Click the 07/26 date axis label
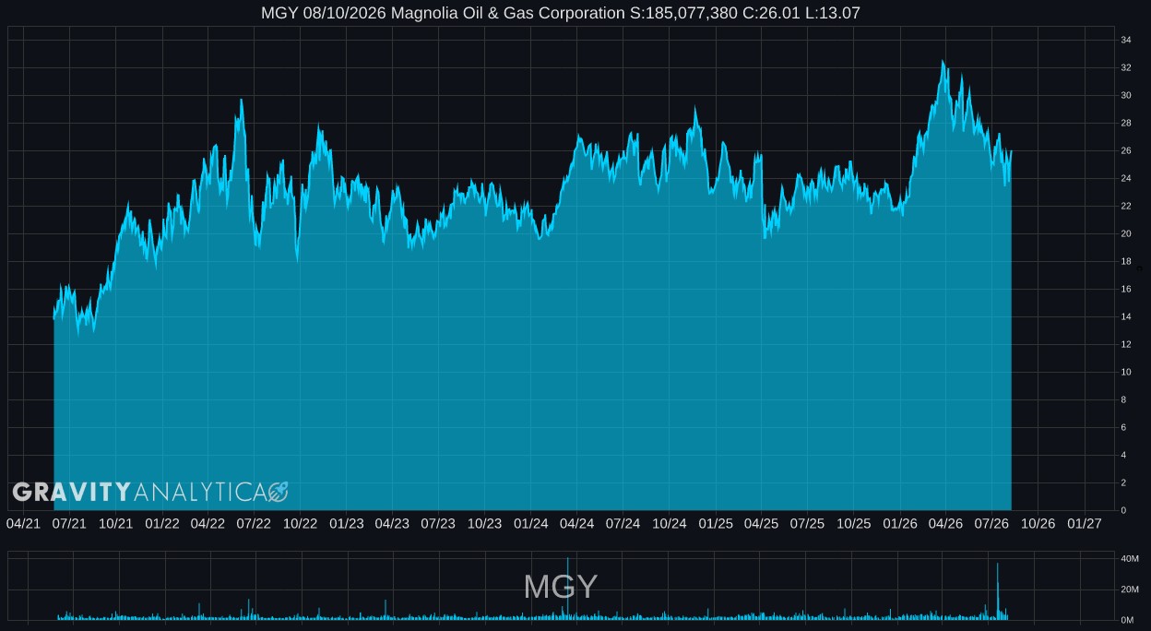 [x=991, y=523]
